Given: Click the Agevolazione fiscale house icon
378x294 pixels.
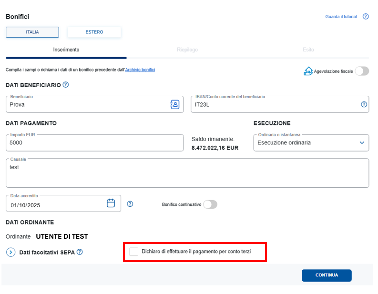Looking at the screenshot, I should coord(308,71).
